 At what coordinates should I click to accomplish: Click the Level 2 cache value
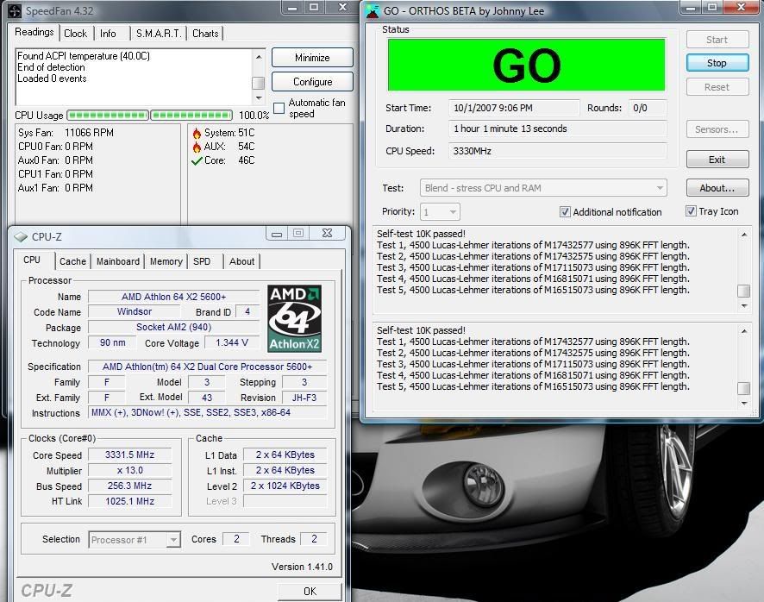(x=285, y=486)
